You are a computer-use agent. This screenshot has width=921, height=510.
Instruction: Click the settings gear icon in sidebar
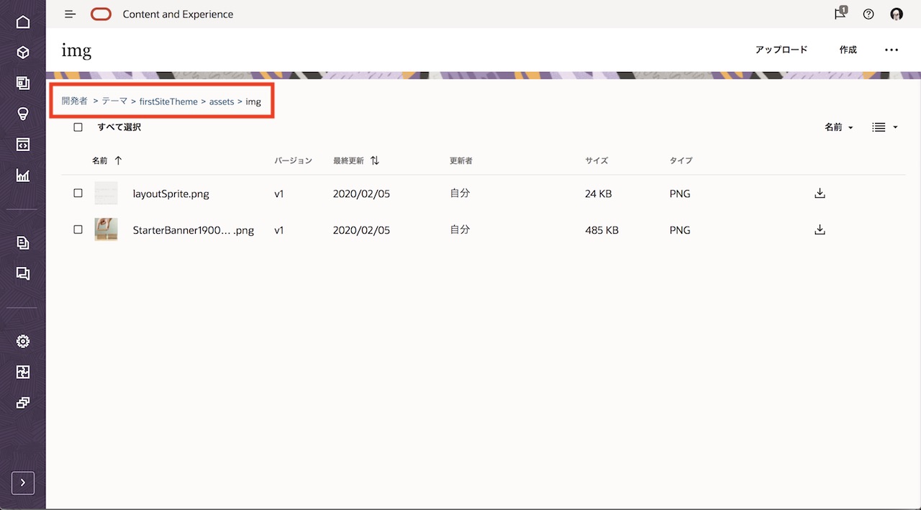click(x=23, y=341)
